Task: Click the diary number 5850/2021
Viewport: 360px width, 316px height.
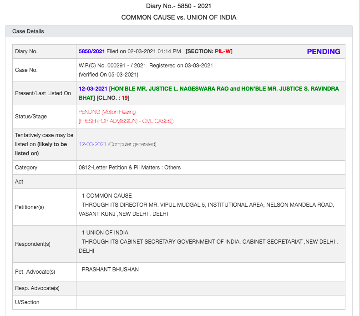Action: click(x=91, y=51)
